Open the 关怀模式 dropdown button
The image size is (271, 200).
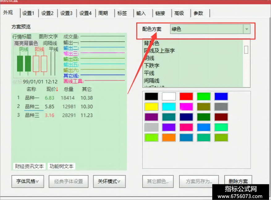click(x=109, y=181)
